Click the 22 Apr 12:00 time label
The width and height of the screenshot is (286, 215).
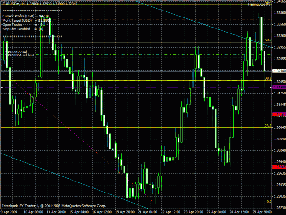(x=170, y=212)
